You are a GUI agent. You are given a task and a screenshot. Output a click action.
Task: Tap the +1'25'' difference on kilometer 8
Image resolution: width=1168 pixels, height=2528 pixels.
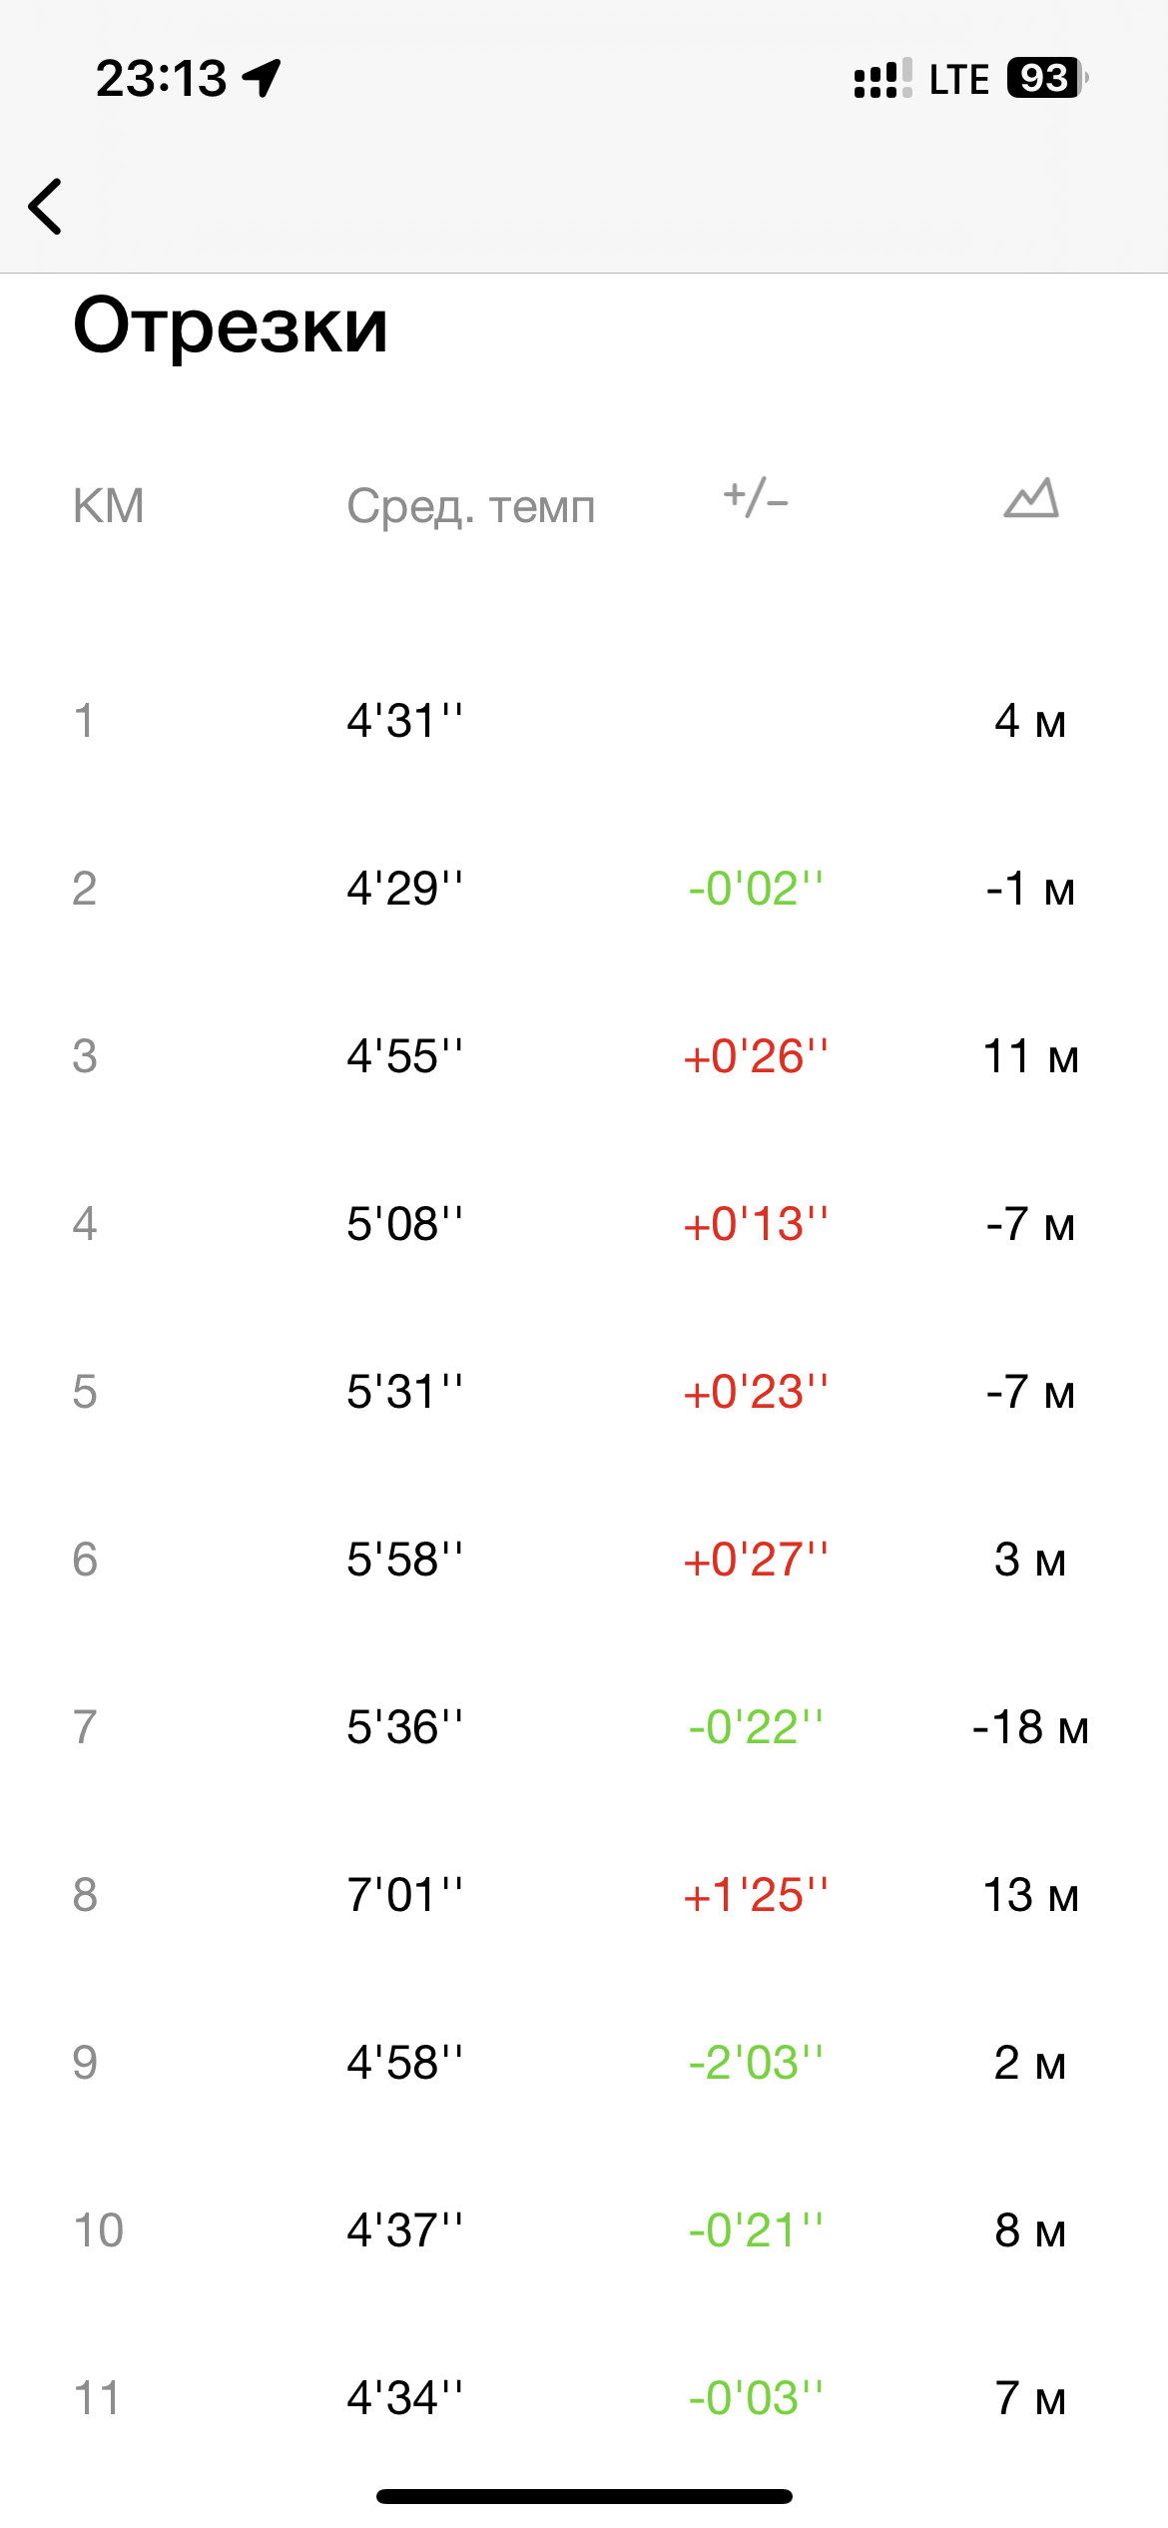(756, 1895)
